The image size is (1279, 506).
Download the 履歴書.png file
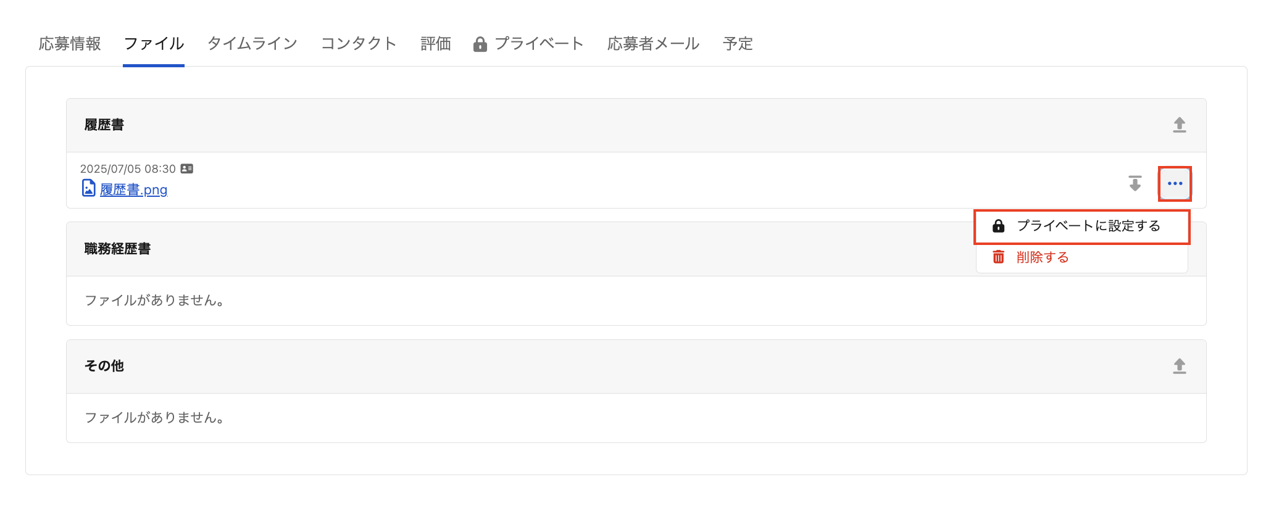(x=1135, y=184)
